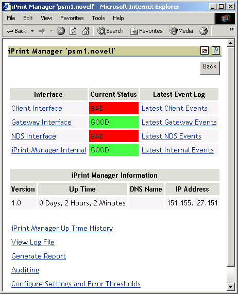Image resolution: width=238 pixels, height=294 pixels.
Task: Open the Media toolbar button
Action: 181,31
